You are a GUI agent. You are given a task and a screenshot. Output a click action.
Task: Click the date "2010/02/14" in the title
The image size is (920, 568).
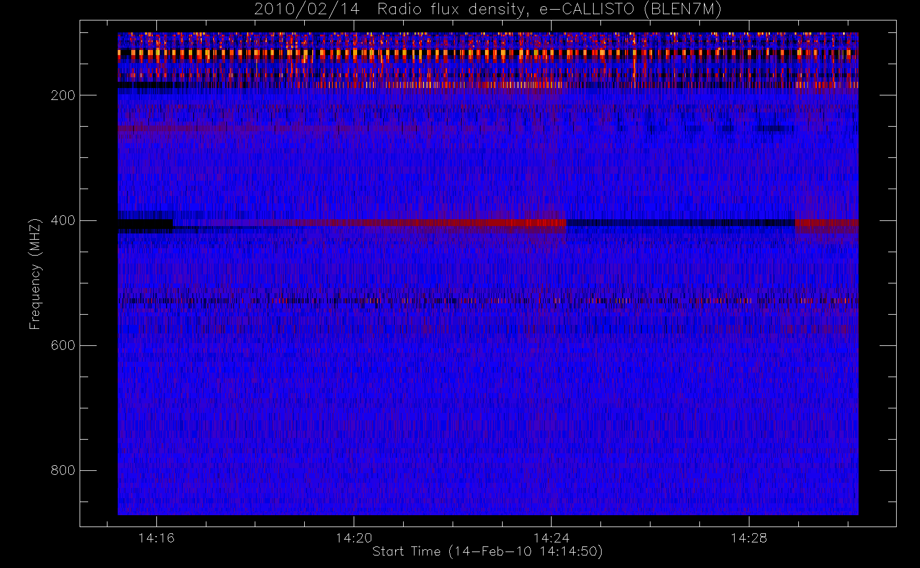[x=306, y=10]
